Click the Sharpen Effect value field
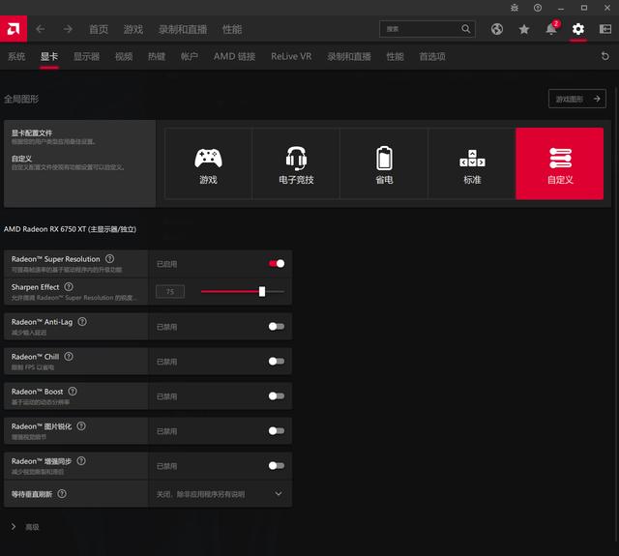Image resolution: width=619 pixels, height=556 pixels. tap(170, 292)
